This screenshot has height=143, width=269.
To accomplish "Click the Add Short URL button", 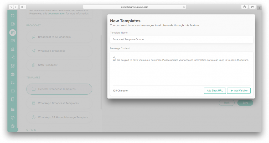I will point(215,91).
